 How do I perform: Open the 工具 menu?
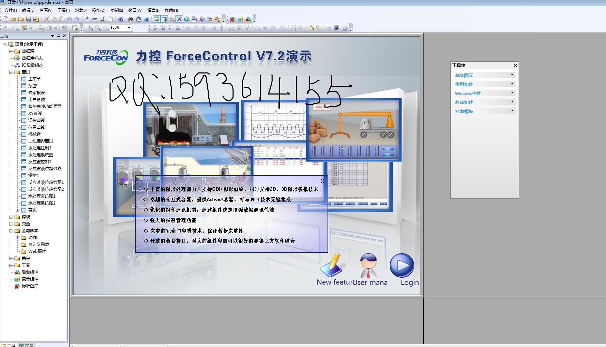click(63, 10)
